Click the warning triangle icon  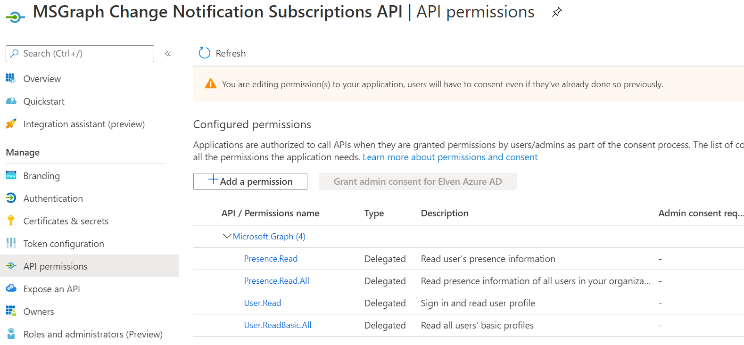(211, 84)
